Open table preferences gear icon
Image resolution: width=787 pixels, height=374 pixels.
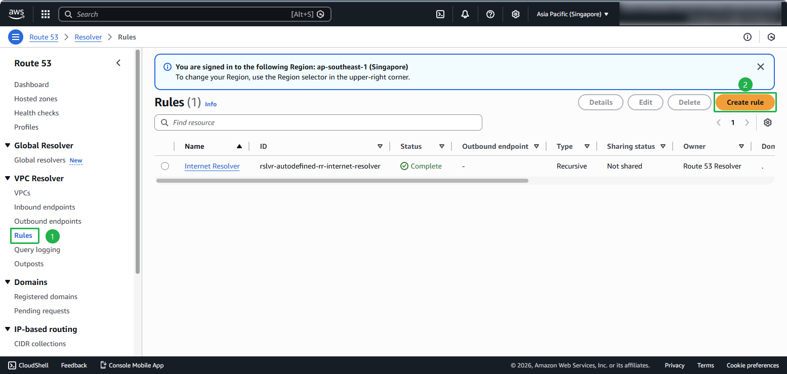point(767,122)
